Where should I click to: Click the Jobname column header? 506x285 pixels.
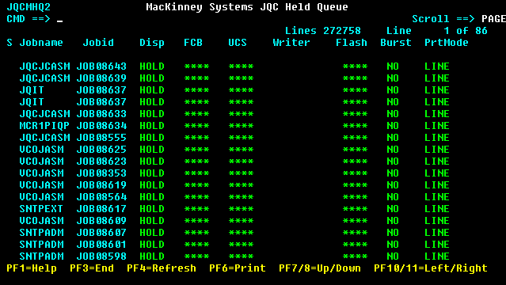click(41, 43)
